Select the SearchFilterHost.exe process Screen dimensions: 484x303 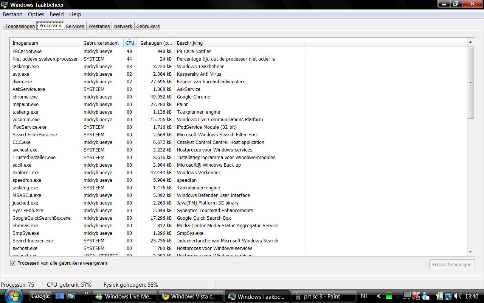point(158,134)
